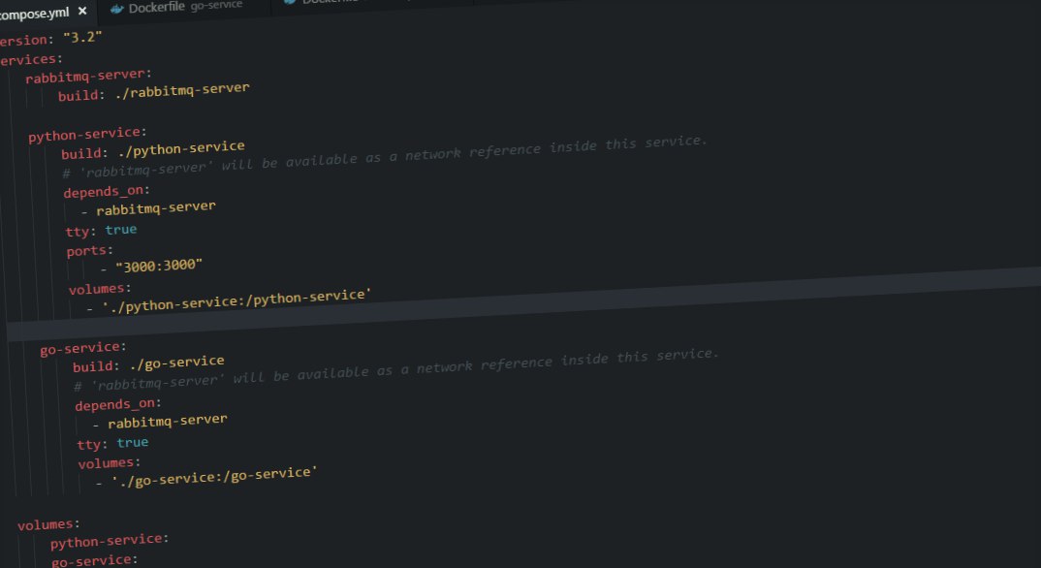Viewport: 1041px width, 568px height.
Task: Click the "3000:3000" port mapping
Action: pos(159,266)
